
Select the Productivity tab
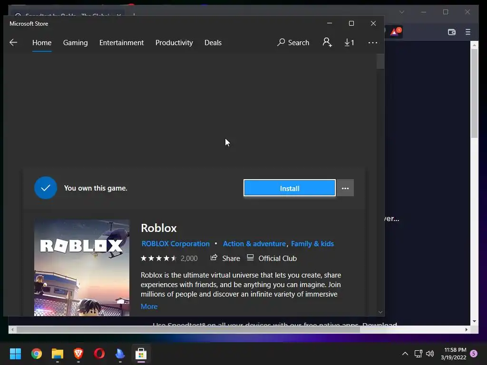click(174, 42)
